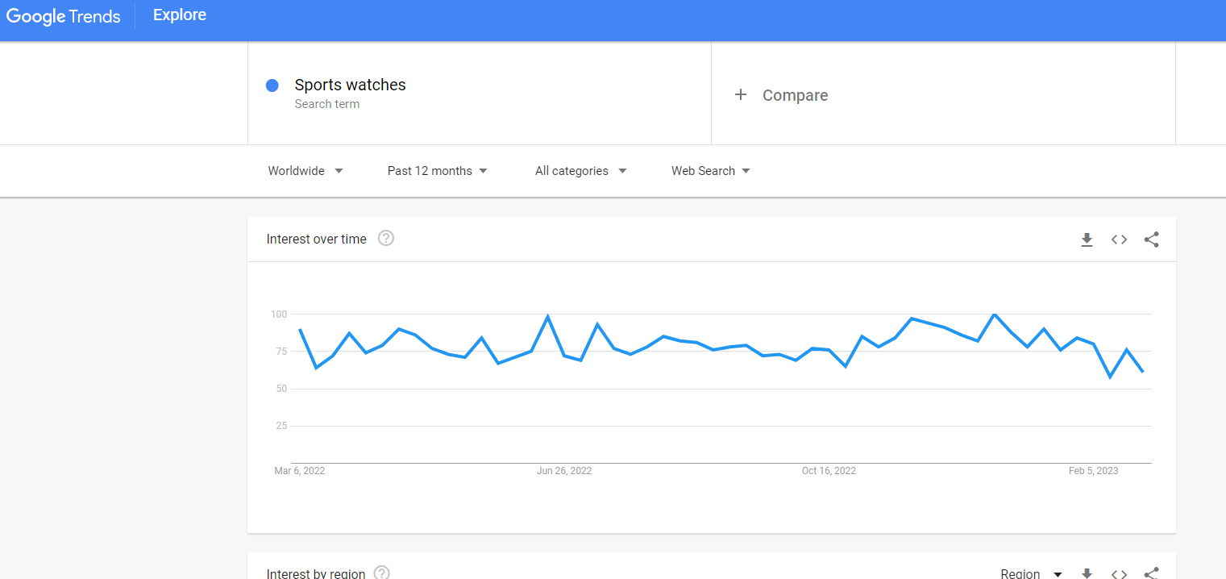Viewport: 1226px width, 579px height.
Task: Click the highest peak on trend line
Action: coord(994,314)
